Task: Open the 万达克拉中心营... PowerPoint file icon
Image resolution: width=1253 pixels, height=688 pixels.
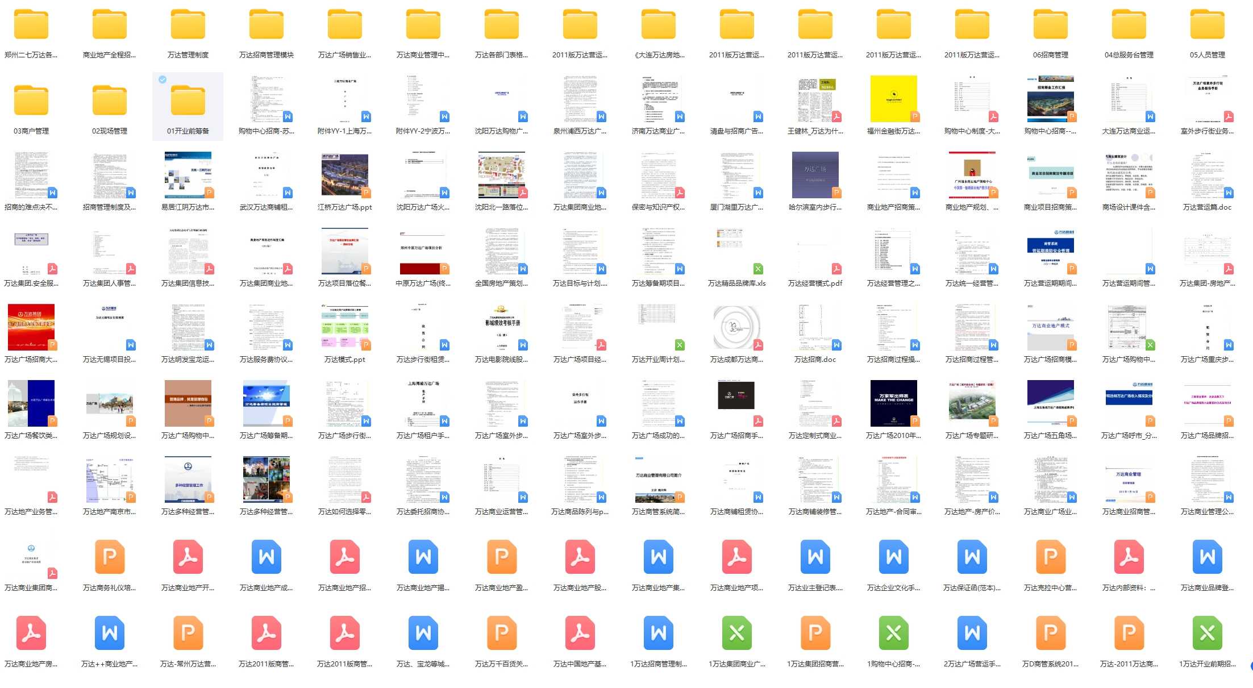Action: coord(1051,557)
